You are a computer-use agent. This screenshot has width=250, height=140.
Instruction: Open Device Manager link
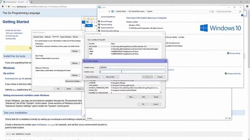click(107, 21)
